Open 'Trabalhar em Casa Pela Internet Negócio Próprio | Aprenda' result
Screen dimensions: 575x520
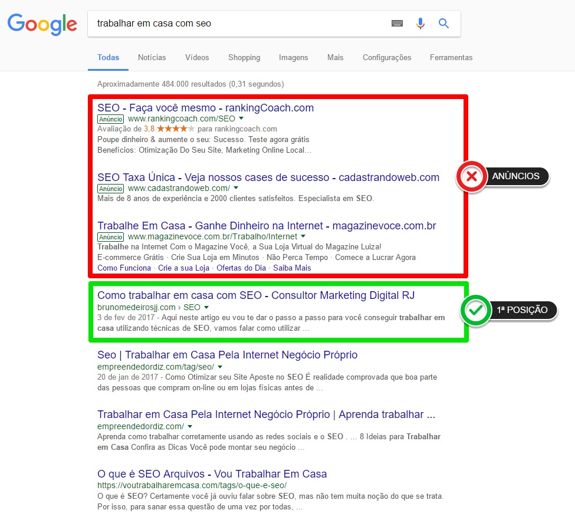click(266, 414)
